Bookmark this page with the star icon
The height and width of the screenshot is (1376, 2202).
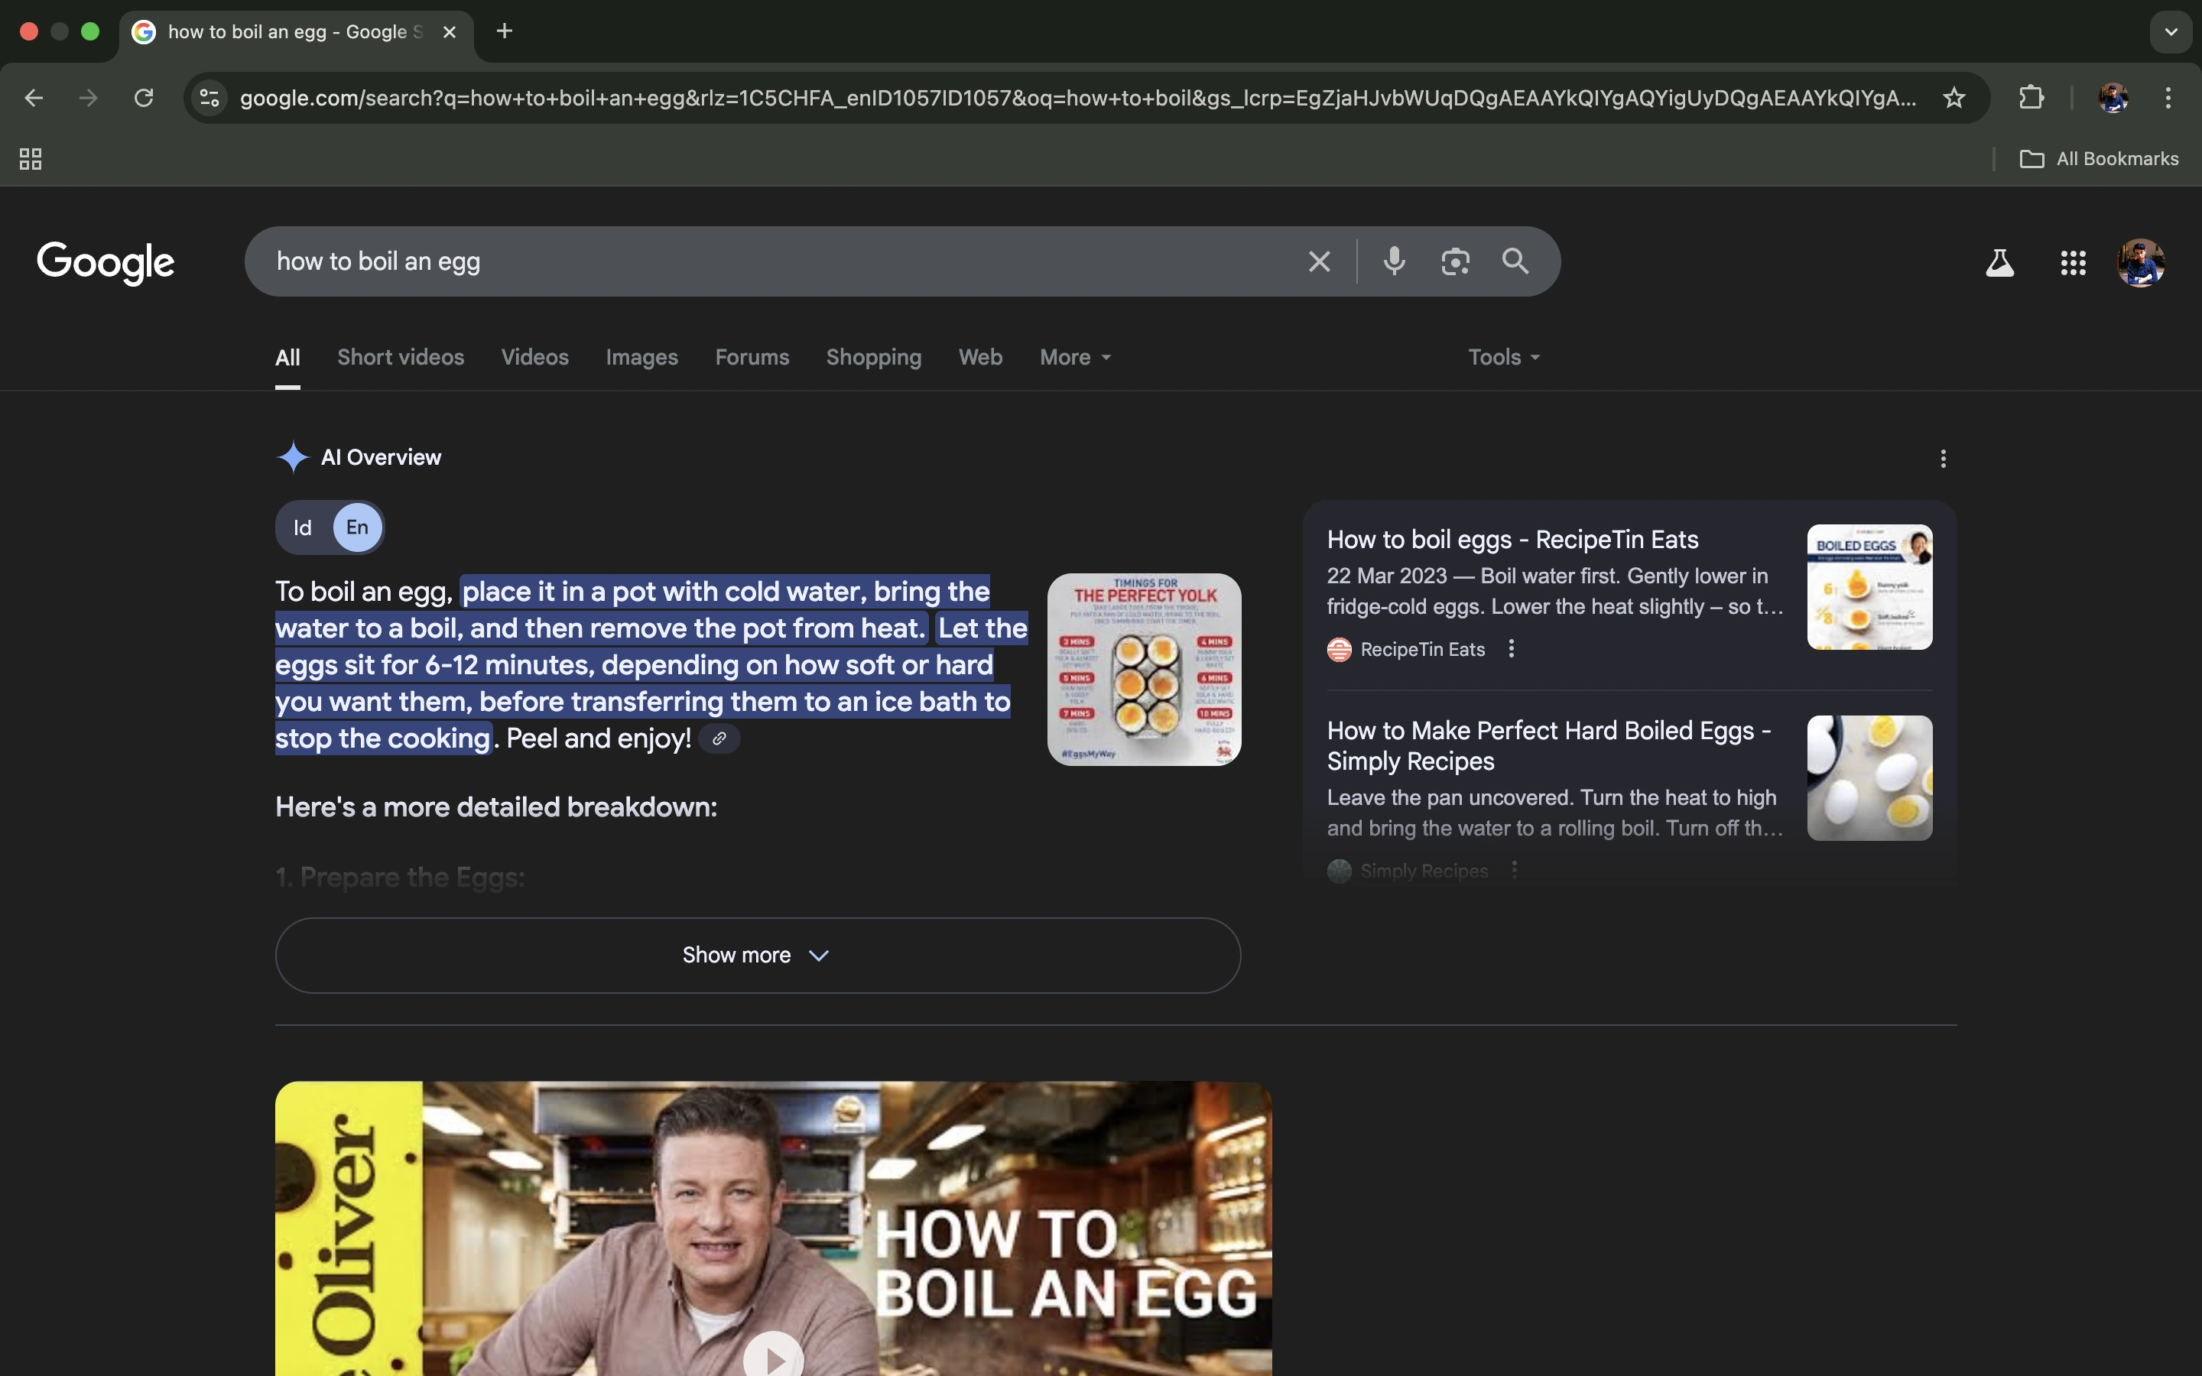point(1954,97)
